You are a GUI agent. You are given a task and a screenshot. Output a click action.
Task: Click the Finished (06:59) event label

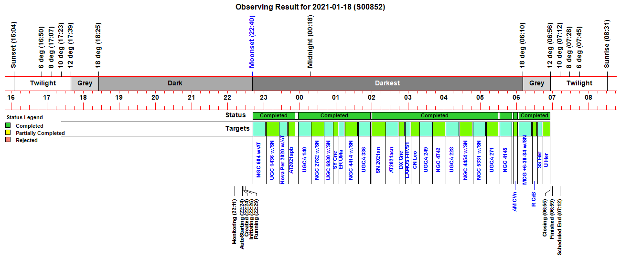pyautogui.click(x=552, y=219)
